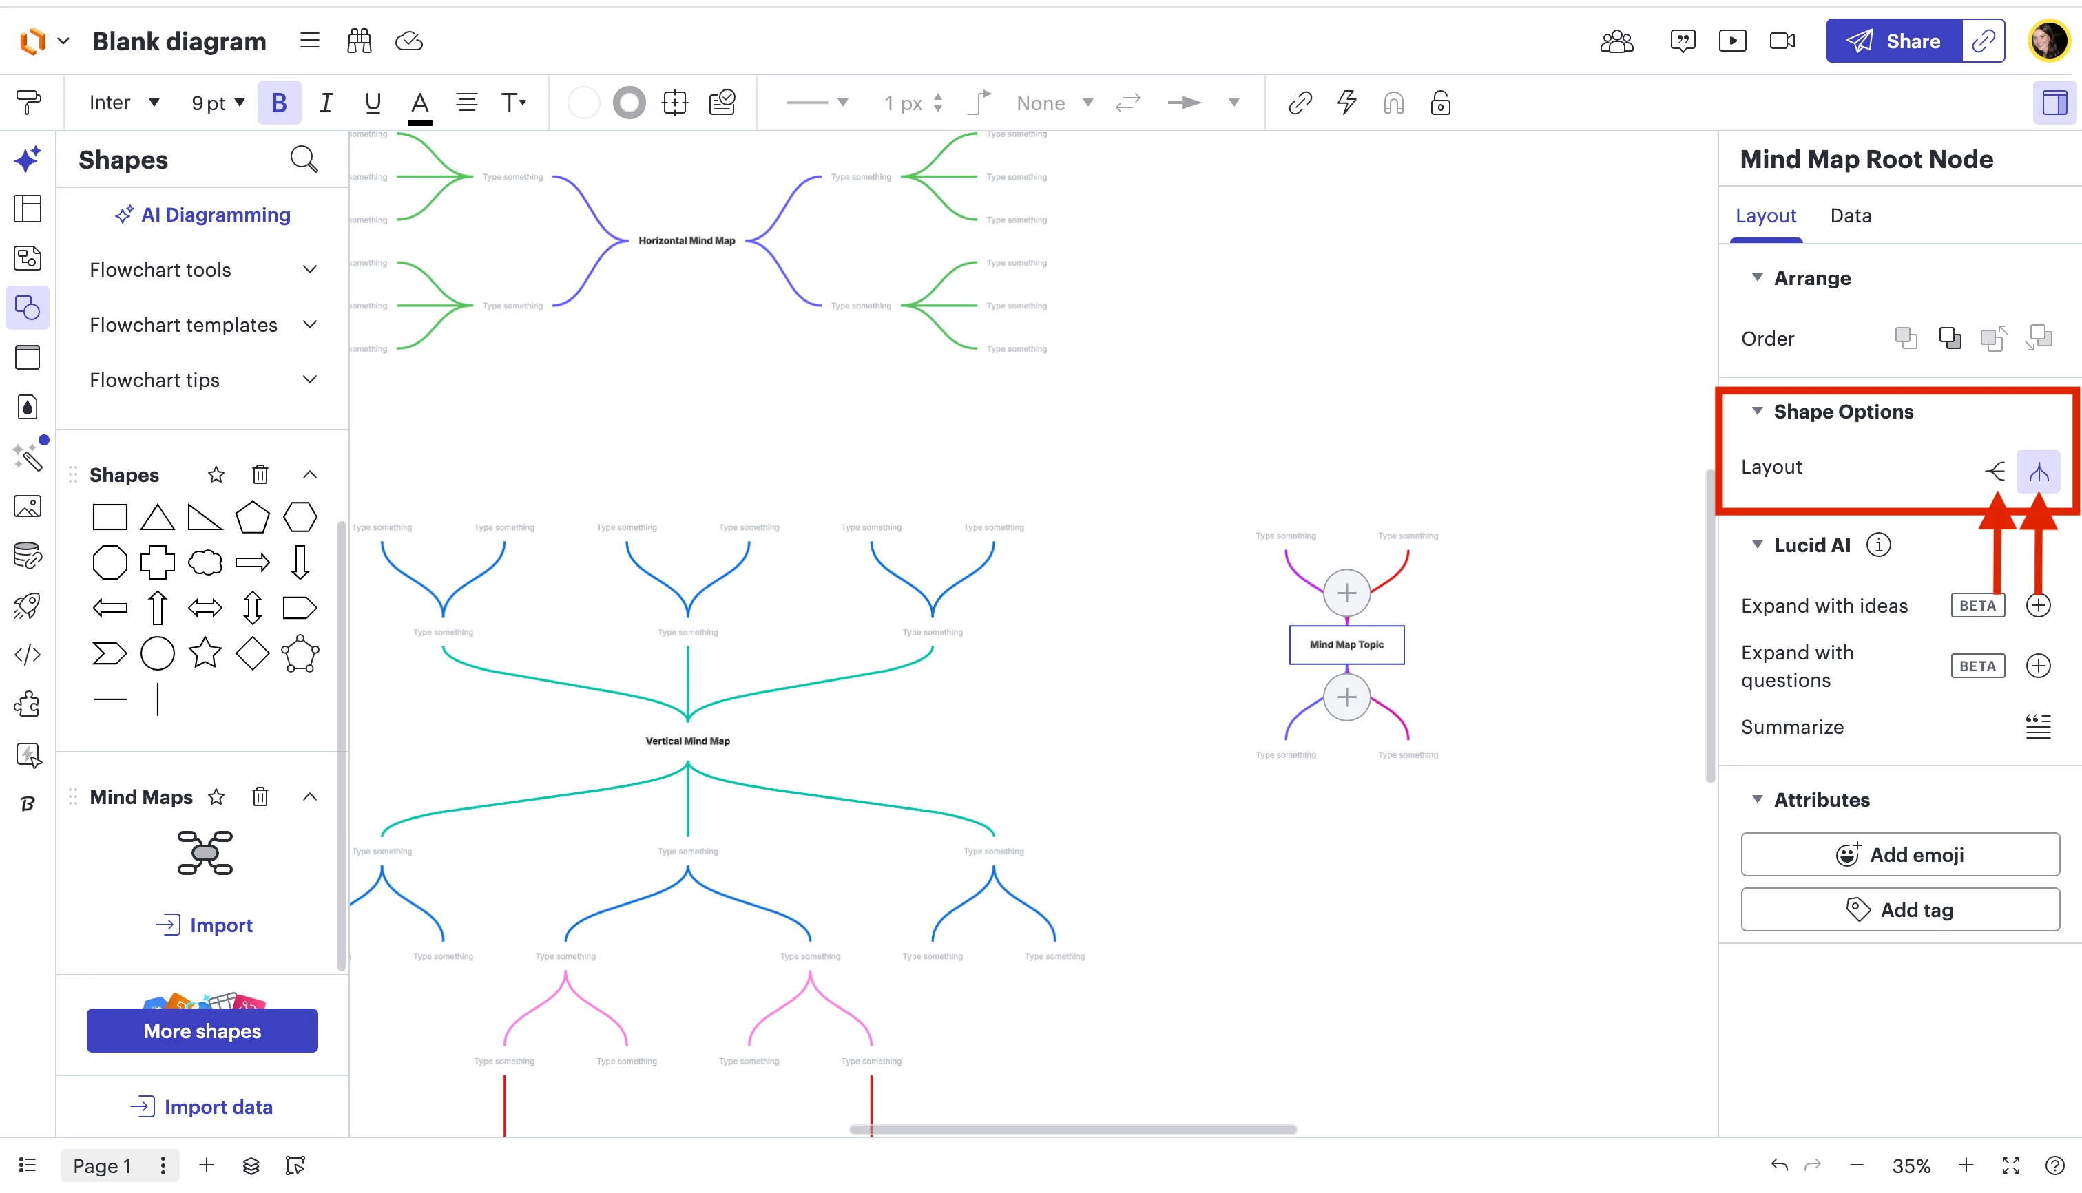
Task: Switch to the Data tab
Action: (x=1850, y=215)
